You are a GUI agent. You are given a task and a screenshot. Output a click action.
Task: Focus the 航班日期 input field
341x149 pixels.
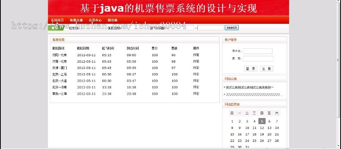(136, 28)
